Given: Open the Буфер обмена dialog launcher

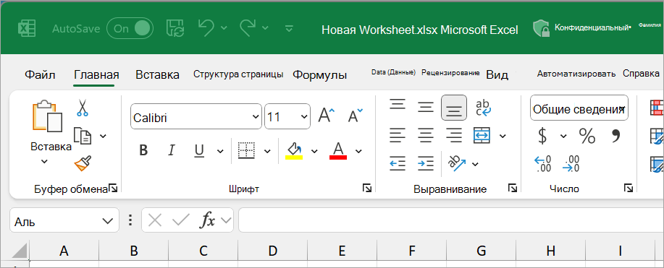Looking at the screenshot, I should coord(113,188).
